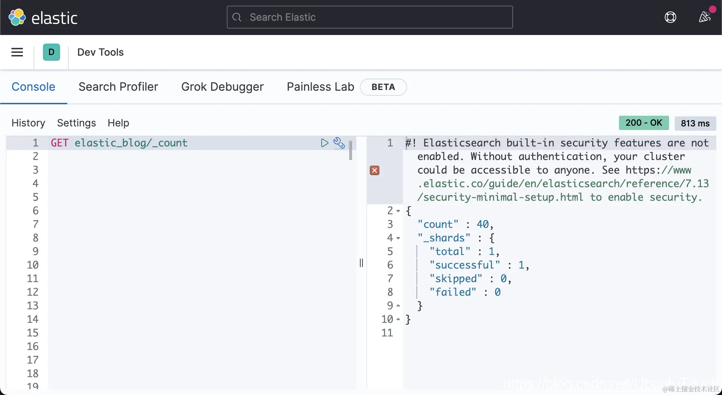The width and height of the screenshot is (722, 395).
Task: Open the Painless Lab tab
Action: tap(320, 87)
